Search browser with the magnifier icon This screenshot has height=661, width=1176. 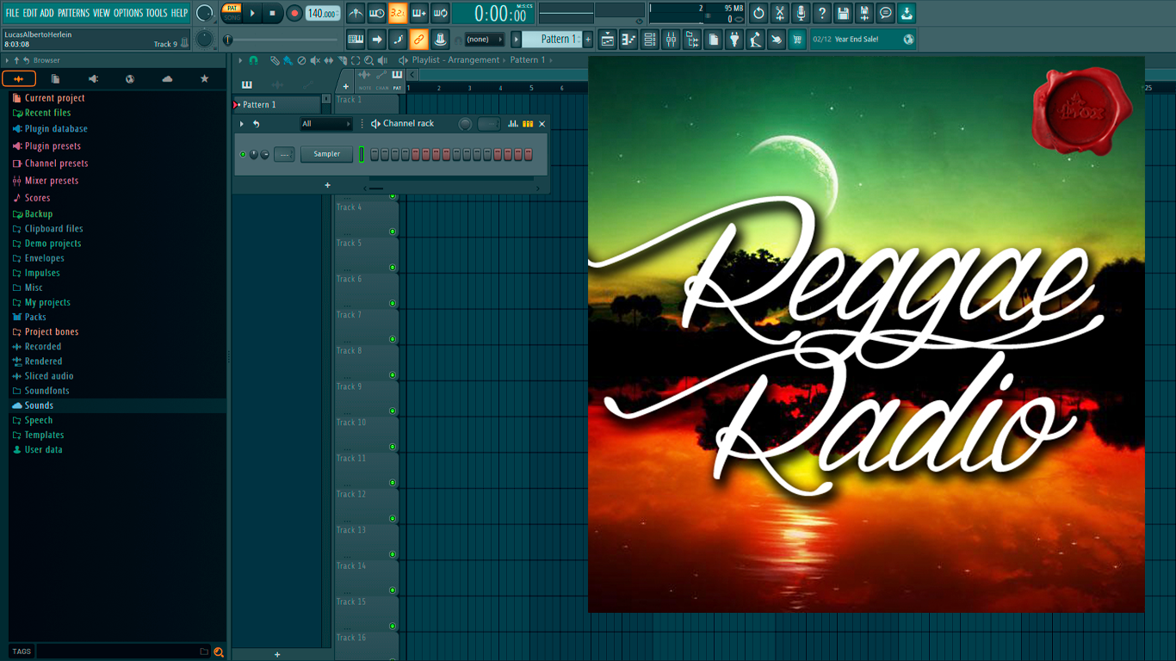pos(219,652)
